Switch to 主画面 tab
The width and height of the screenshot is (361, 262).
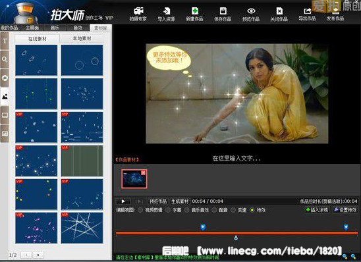[x=32, y=28]
